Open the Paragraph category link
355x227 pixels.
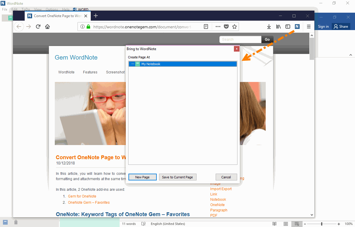[219, 210]
